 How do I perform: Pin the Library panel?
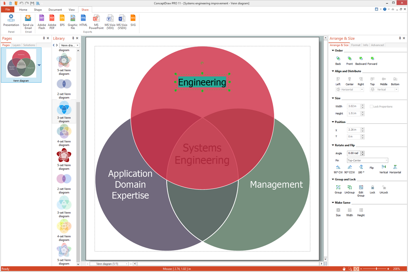click(72, 38)
